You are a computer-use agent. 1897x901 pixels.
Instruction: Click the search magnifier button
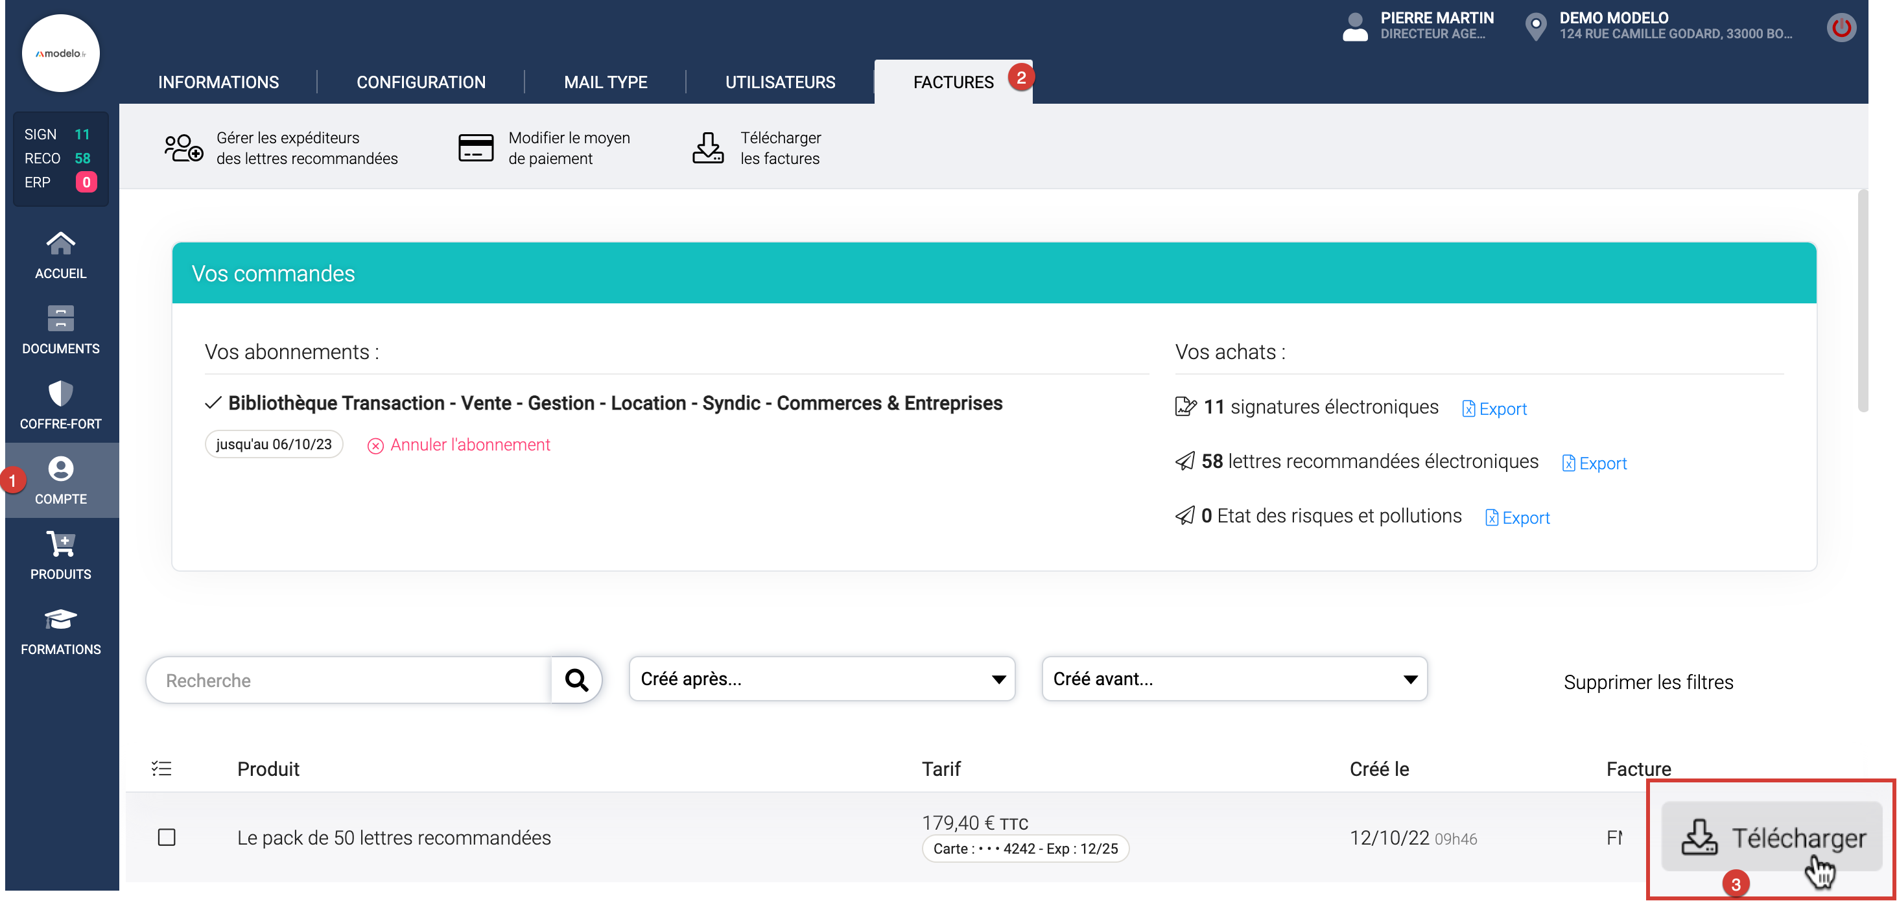tap(576, 680)
